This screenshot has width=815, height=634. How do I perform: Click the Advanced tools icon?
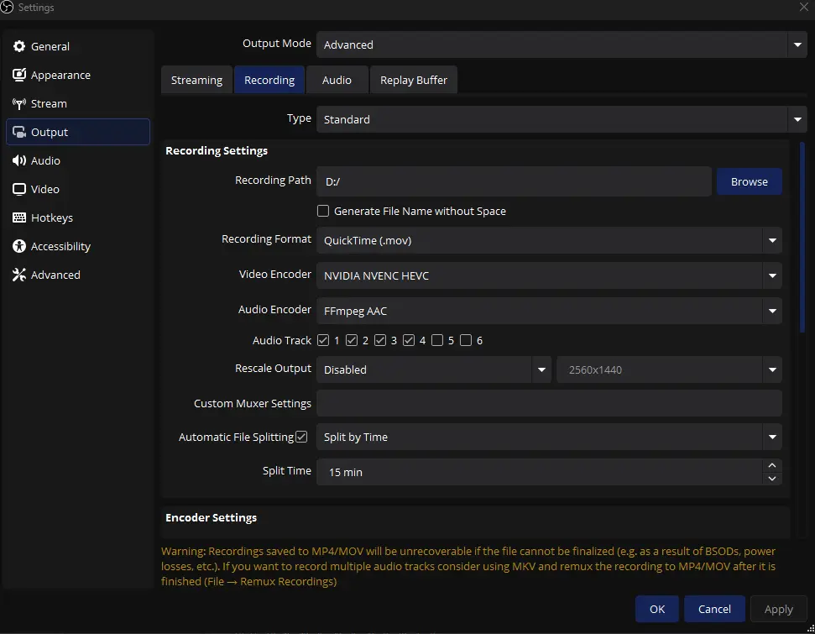point(19,275)
